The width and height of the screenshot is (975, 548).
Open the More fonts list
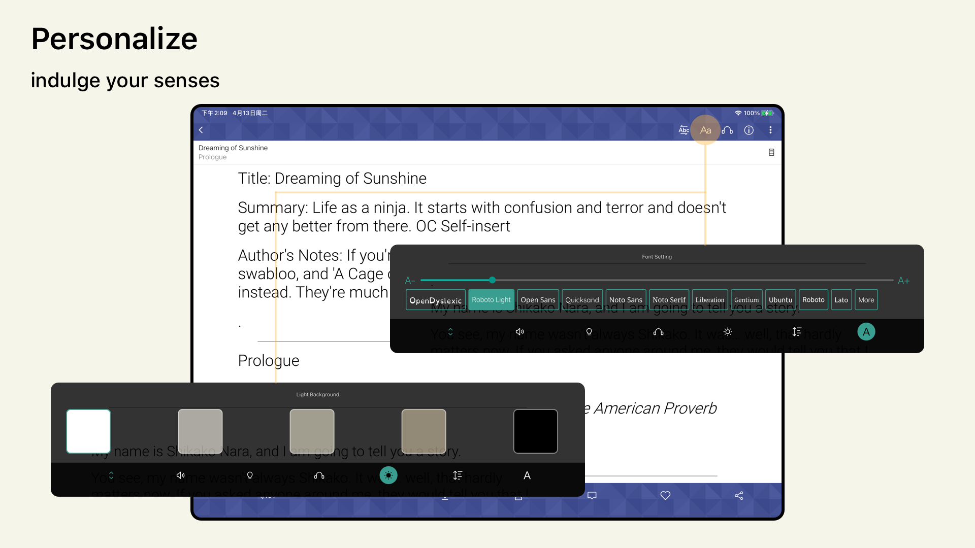click(x=866, y=299)
